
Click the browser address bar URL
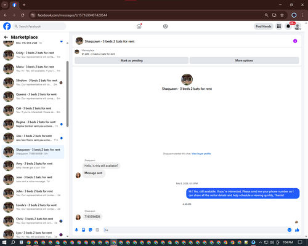(72, 15)
